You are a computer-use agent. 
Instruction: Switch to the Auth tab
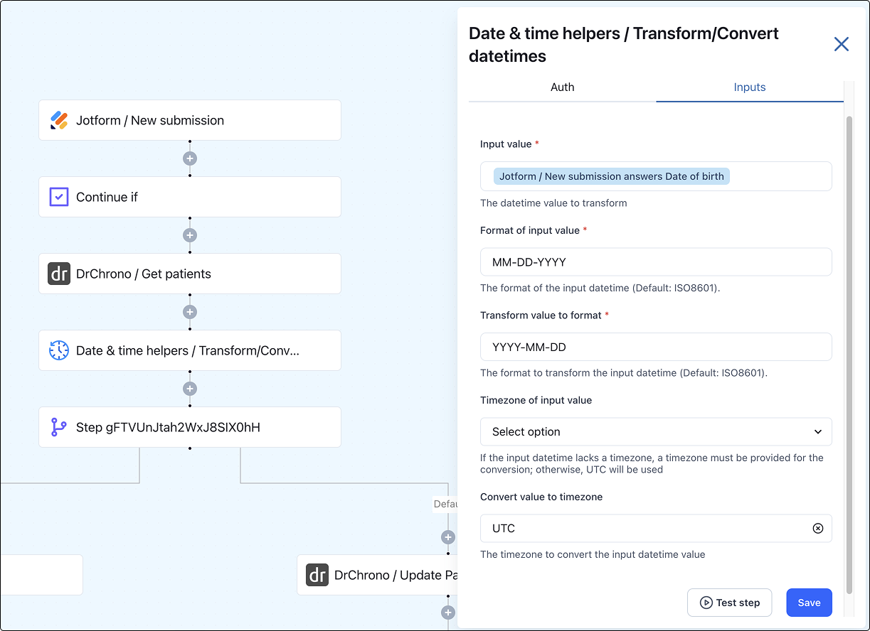click(x=562, y=87)
